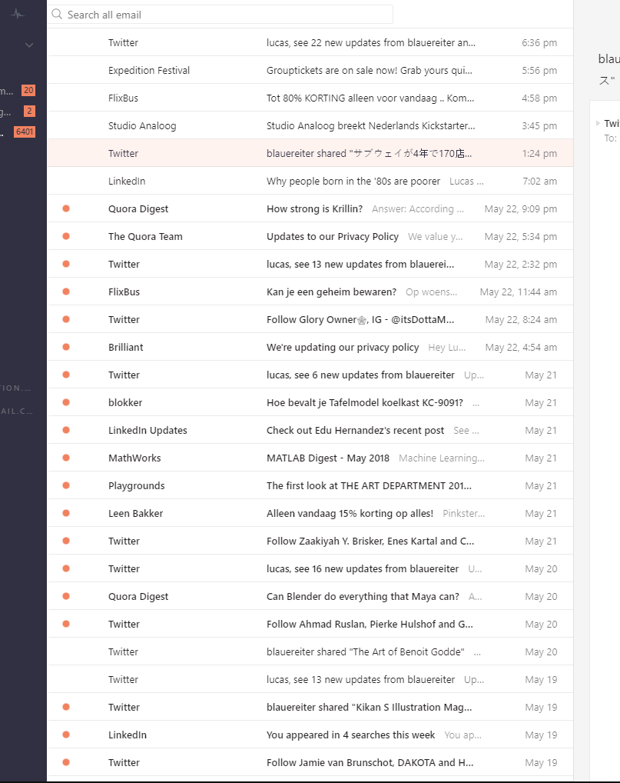This screenshot has width=620, height=783.
Task: Click the unread dot on the MathWorks email
Action: [65, 458]
